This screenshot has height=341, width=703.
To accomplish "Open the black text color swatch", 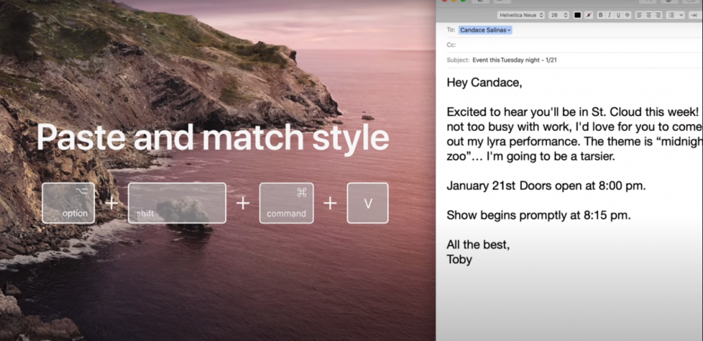I will point(577,15).
